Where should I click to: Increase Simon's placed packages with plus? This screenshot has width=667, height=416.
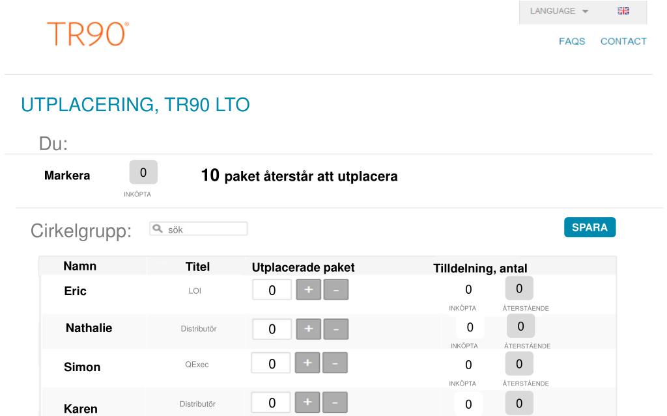pos(307,363)
